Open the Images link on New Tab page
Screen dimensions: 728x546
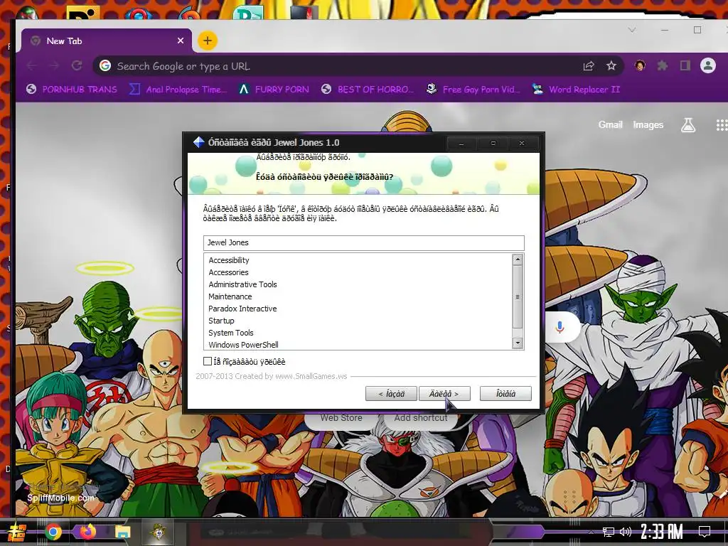click(x=648, y=124)
